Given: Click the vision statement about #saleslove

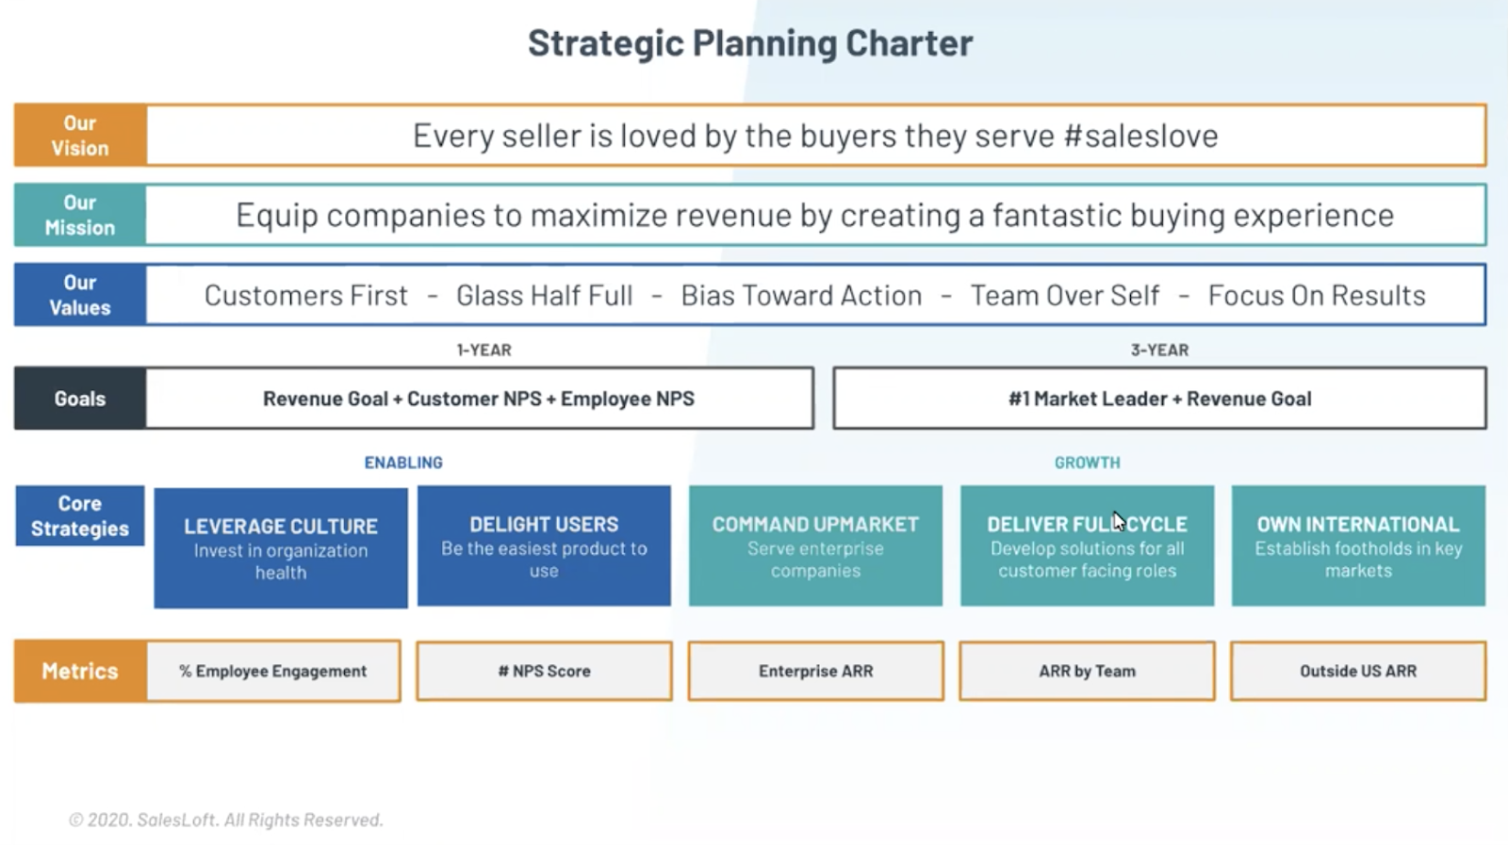Looking at the screenshot, I should pos(815,136).
